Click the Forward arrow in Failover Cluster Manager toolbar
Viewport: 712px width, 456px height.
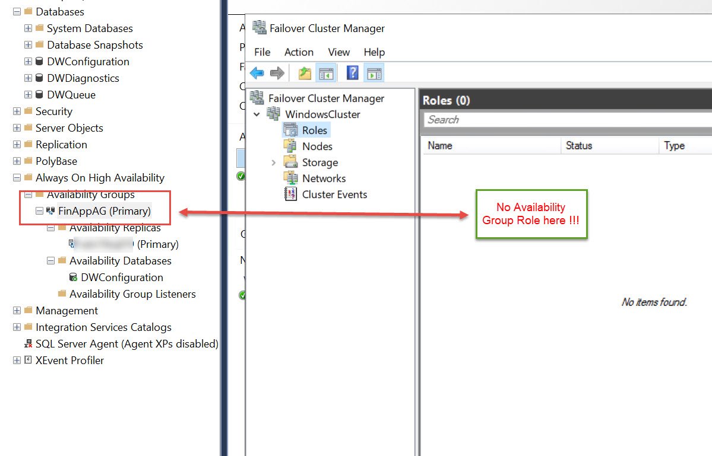click(277, 73)
